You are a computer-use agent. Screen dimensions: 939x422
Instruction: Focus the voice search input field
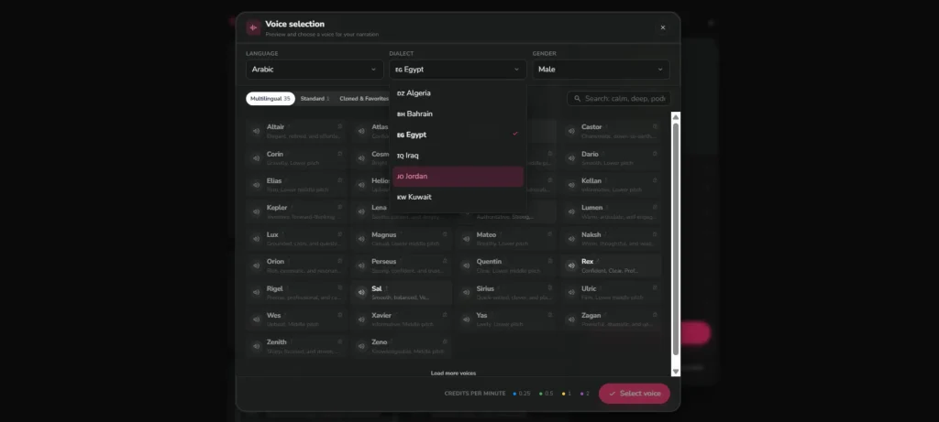619,99
